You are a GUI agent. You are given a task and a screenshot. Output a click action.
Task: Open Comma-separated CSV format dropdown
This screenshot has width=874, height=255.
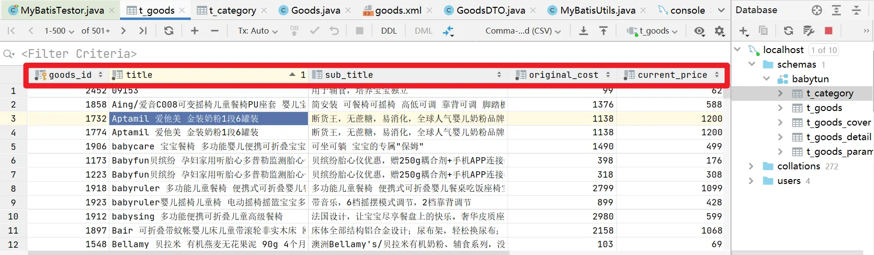pos(523,31)
